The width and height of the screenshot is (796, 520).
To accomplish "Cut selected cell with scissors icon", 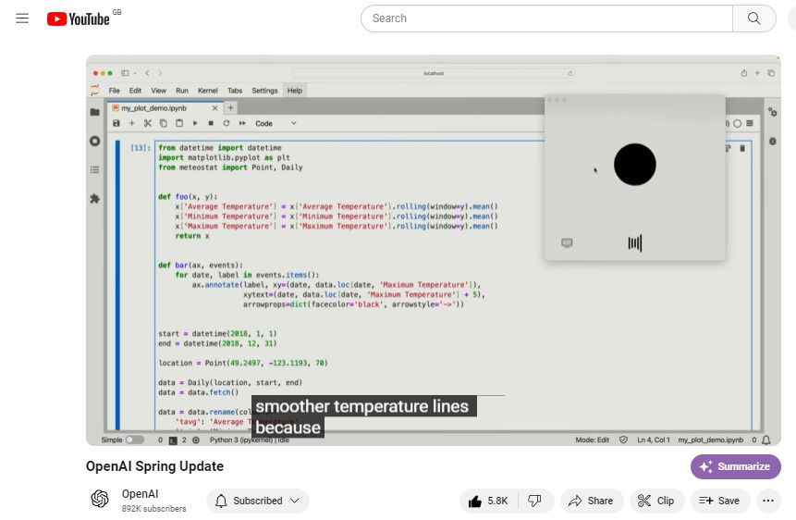I will click(148, 123).
